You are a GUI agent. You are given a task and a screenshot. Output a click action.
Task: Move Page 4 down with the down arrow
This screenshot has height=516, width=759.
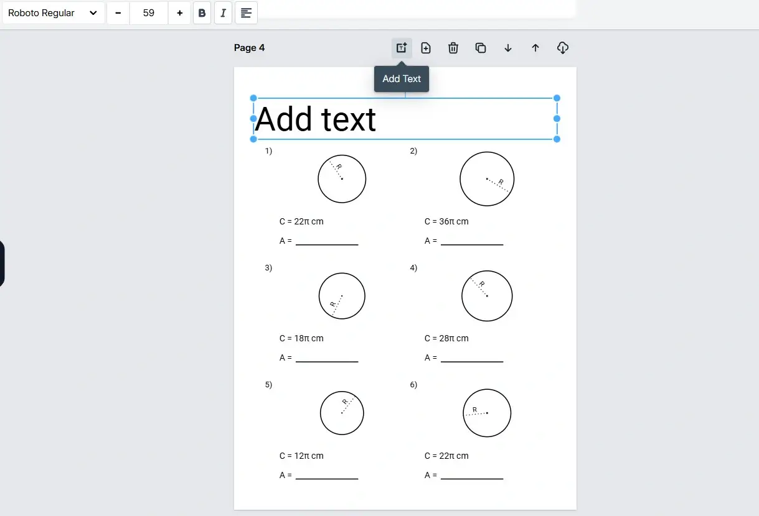[508, 48]
